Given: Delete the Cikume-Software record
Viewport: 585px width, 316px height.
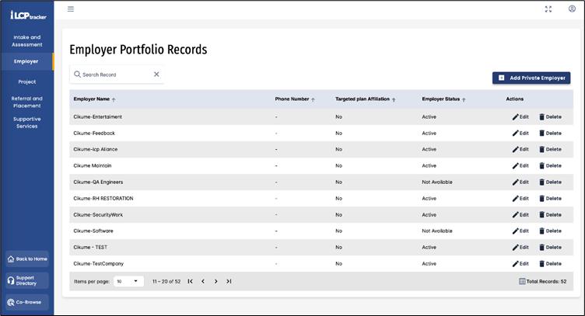Looking at the screenshot, I should 550,231.
